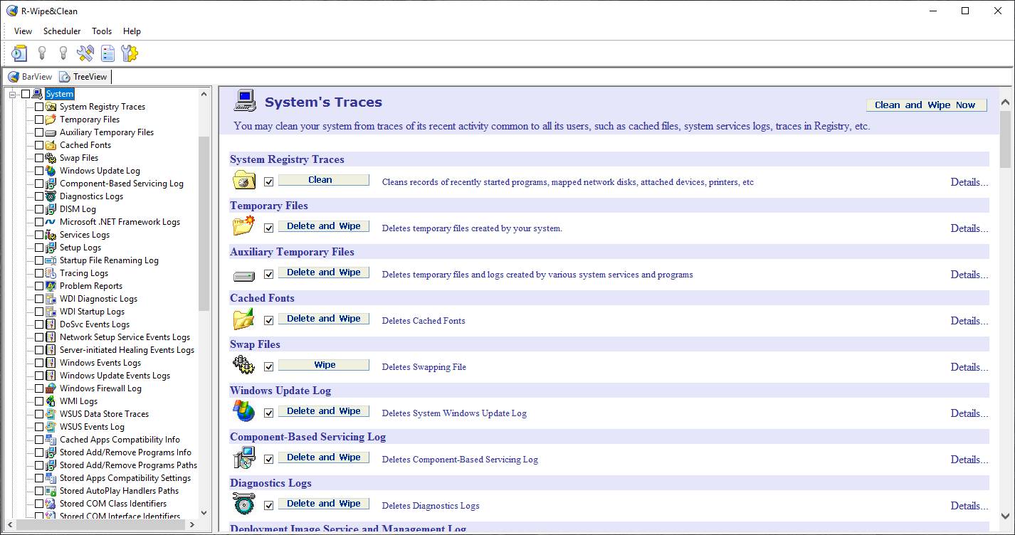Open the Help menu
This screenshot has height=535, width=1015.
(132, 31)
